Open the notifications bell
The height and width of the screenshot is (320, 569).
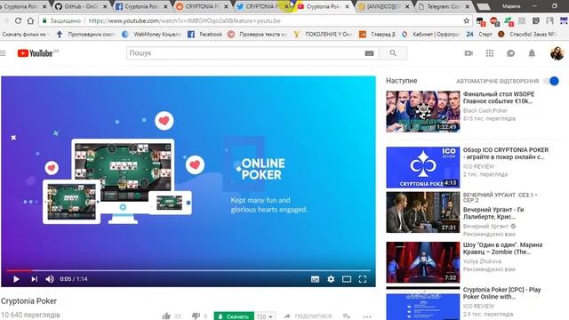[x=532, y=53]
